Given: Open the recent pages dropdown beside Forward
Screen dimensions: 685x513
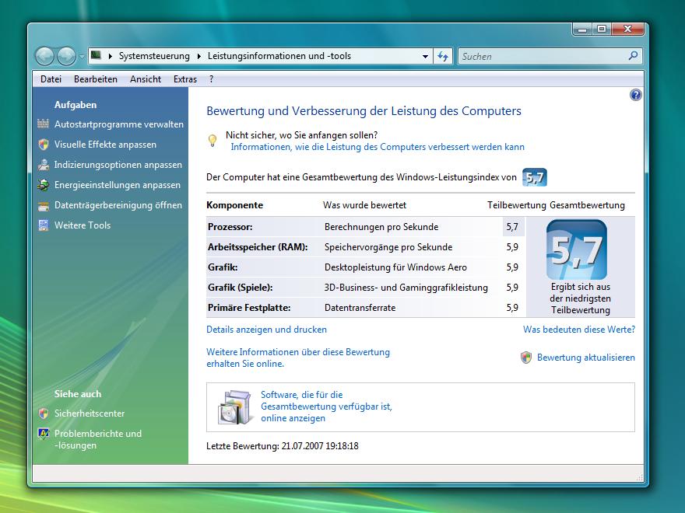Looking at the screenshot, I should click(x=82, y=57).
